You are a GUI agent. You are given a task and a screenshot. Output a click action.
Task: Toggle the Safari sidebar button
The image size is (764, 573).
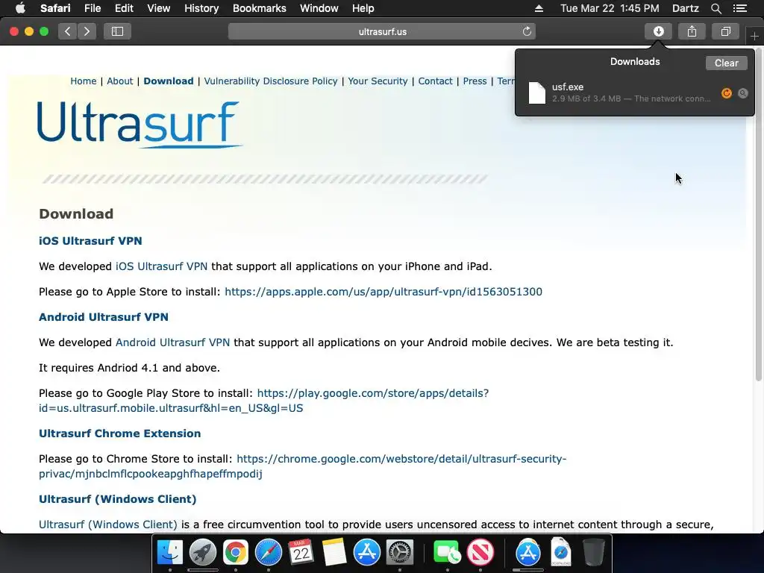tap(117, 31)
